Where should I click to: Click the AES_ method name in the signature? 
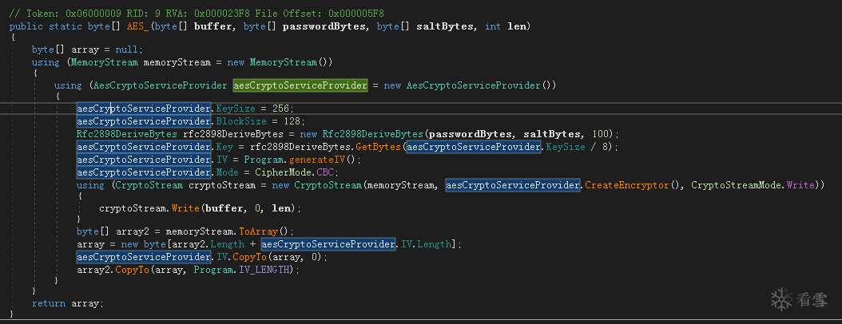tap(138, 26)
